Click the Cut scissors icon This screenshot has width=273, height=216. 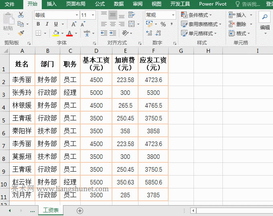[21, 15]
